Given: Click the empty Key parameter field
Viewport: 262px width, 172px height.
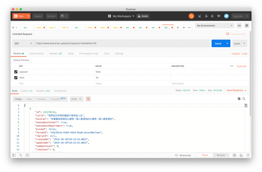Looking at the screenshot, I should click(x=56, y=84).
